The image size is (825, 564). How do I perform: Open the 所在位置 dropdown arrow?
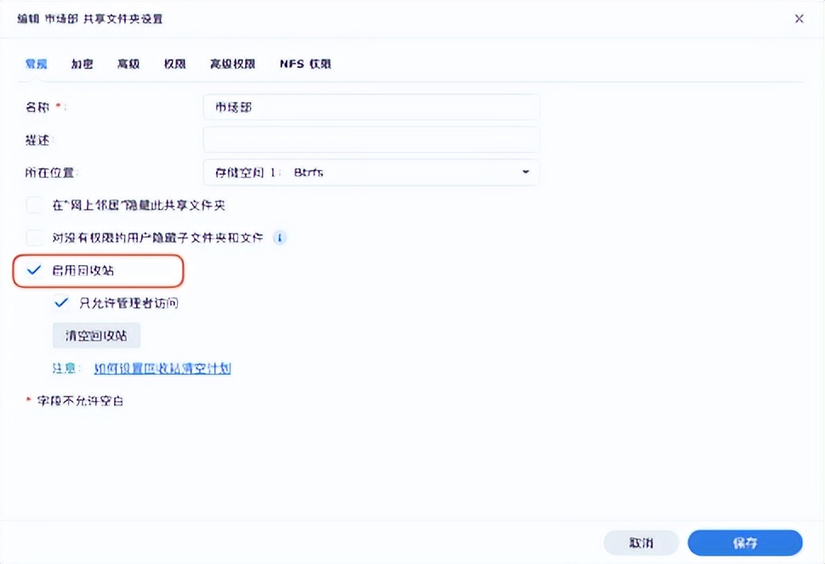tap(526, 172)
